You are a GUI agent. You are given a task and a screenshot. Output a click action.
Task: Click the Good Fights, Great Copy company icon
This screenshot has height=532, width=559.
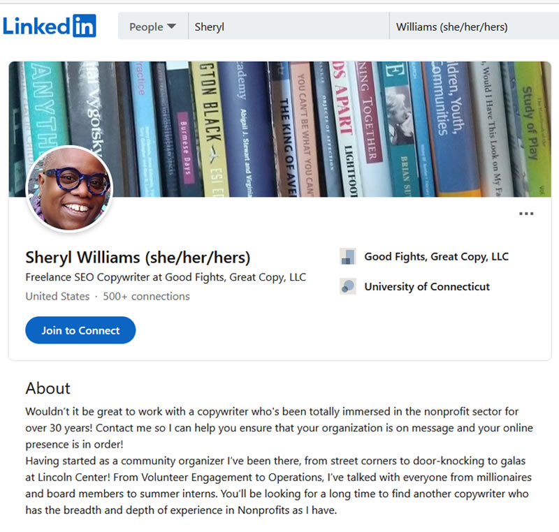(347, 256)
